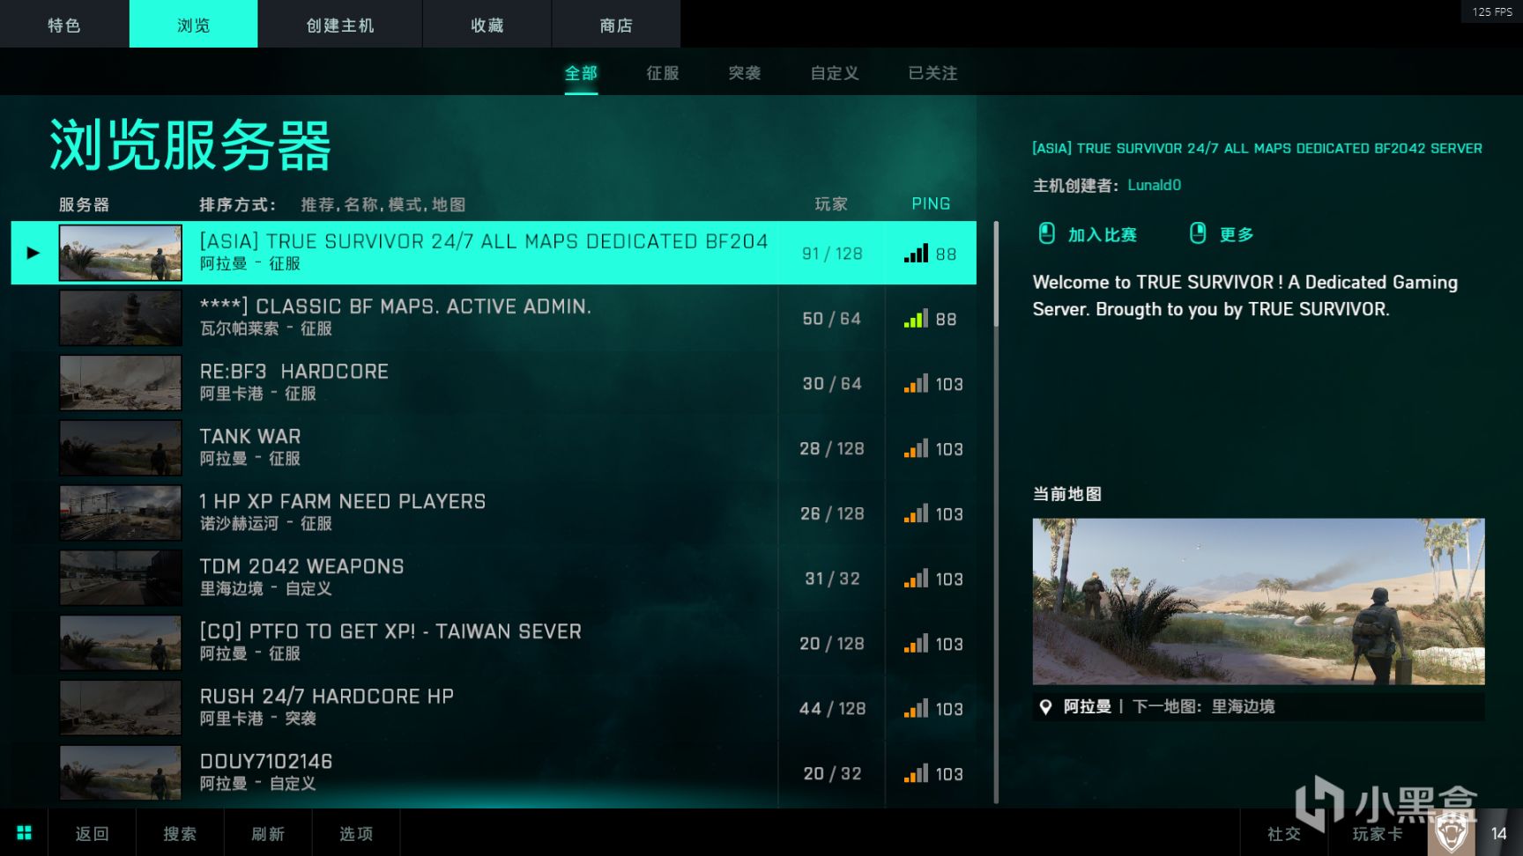Select the 浏览 tab
The width and height of the screenshot is (1523, 856).
point(194,25)
